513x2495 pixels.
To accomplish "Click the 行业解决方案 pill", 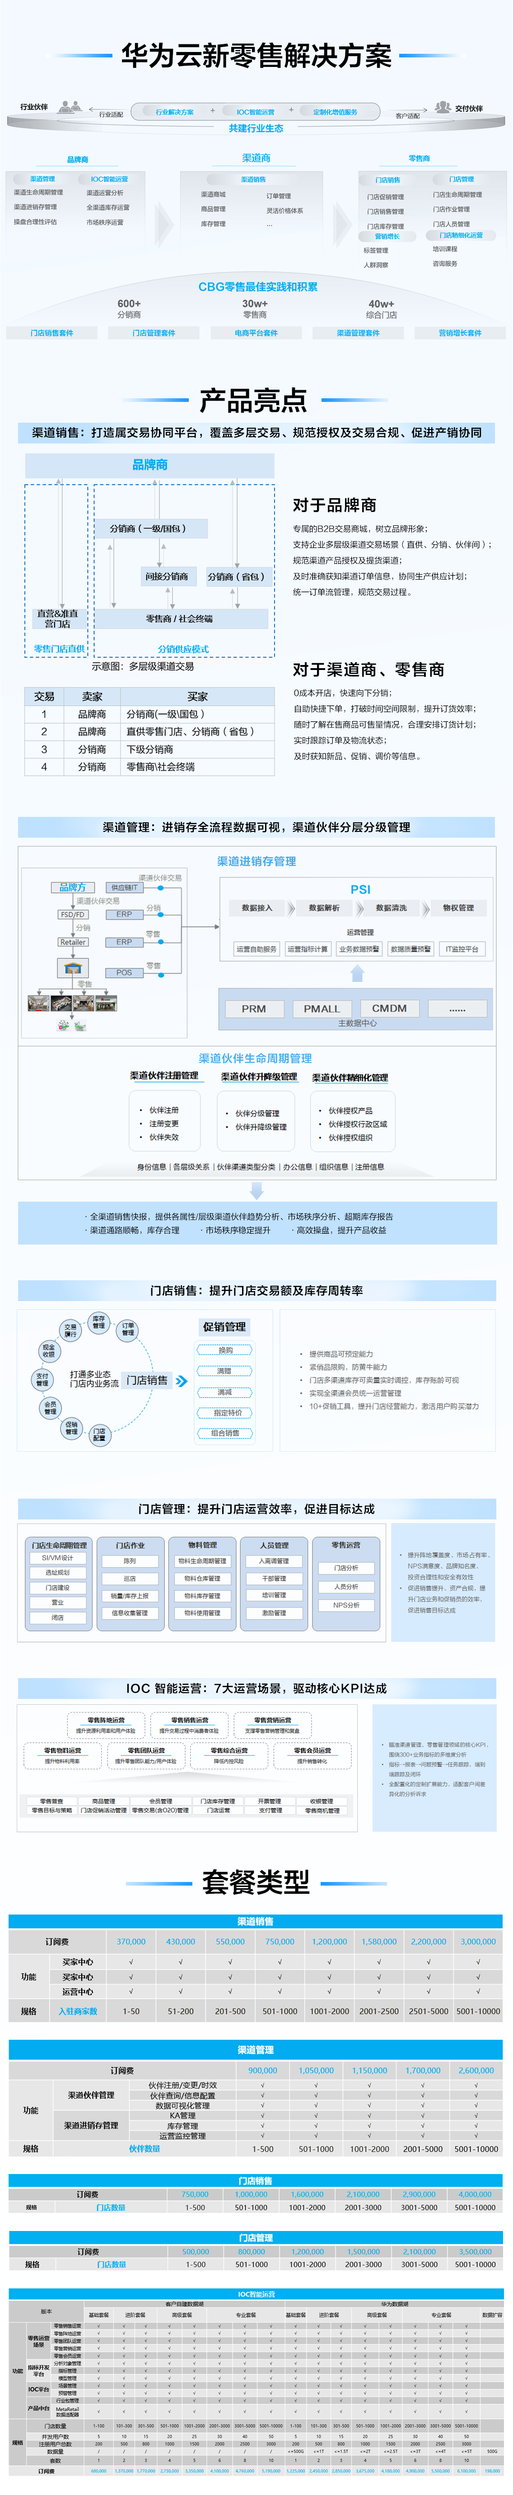I will coord(174,113).
